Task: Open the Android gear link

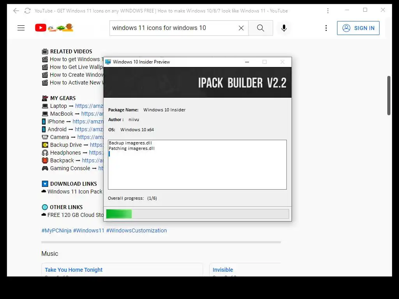Action: [89, 129]
